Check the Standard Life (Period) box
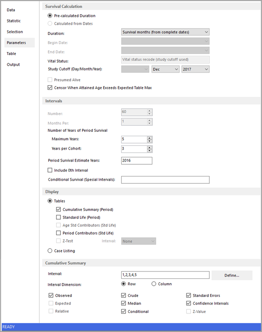Image resolution: width=262 pixels, height=332 pixels. pyautogui.click(x=59, y=217)
